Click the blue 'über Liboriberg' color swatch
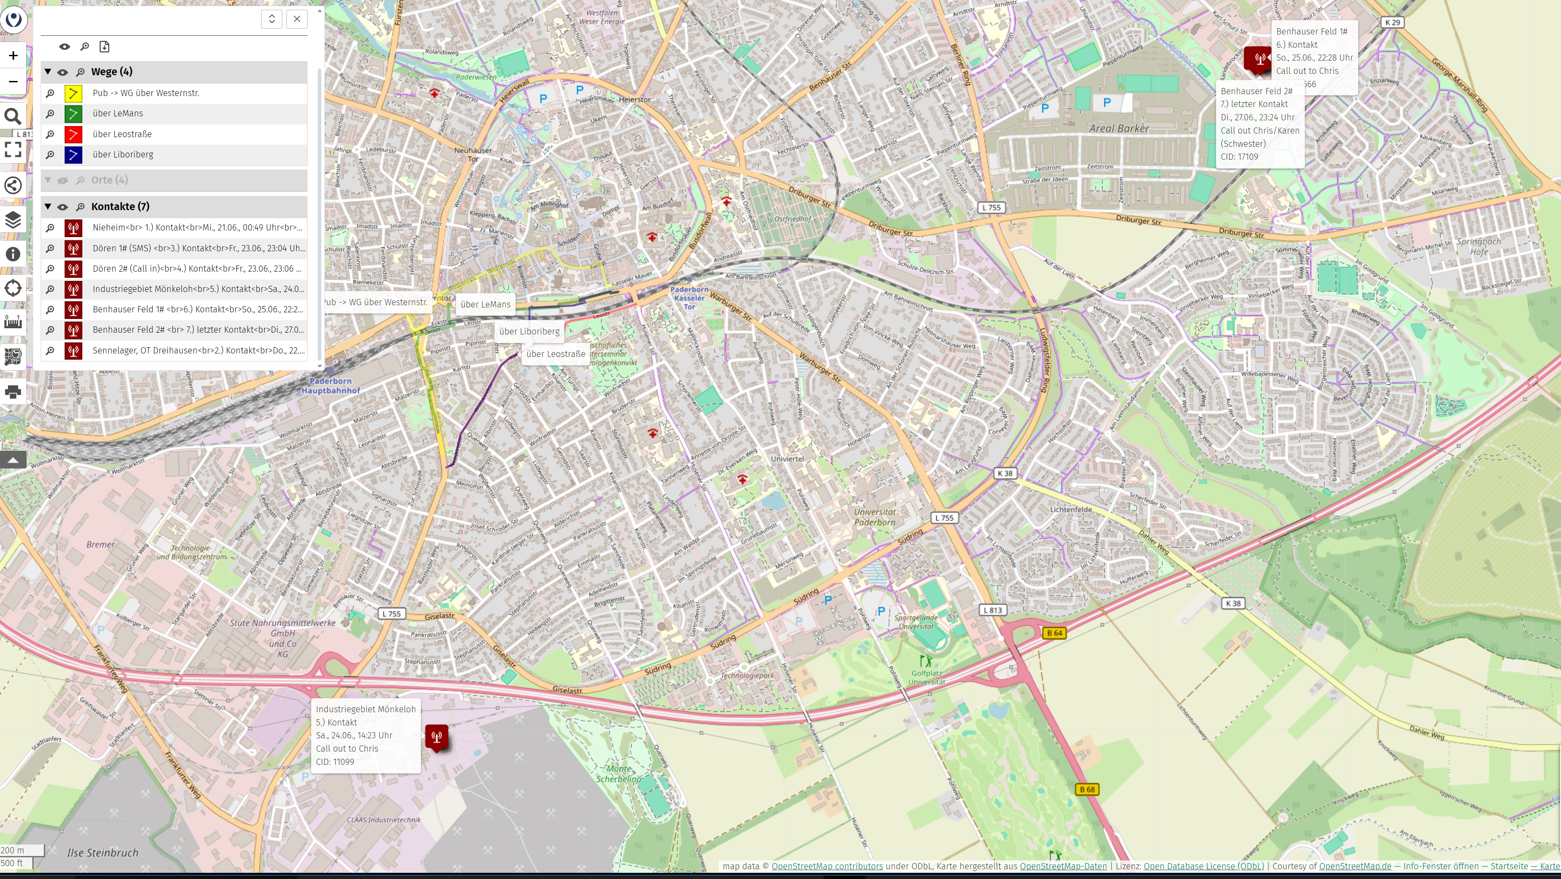This screenshot has height=879, width=1561. (x=73, y=155)
